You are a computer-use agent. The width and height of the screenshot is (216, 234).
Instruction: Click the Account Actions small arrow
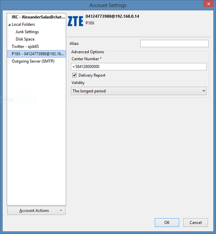pos(61,210)
